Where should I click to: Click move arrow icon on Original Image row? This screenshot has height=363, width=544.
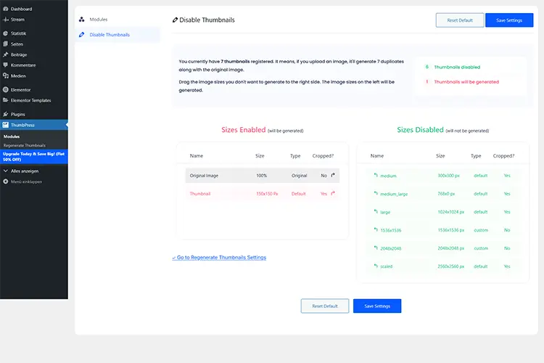[x=333, y=175]
